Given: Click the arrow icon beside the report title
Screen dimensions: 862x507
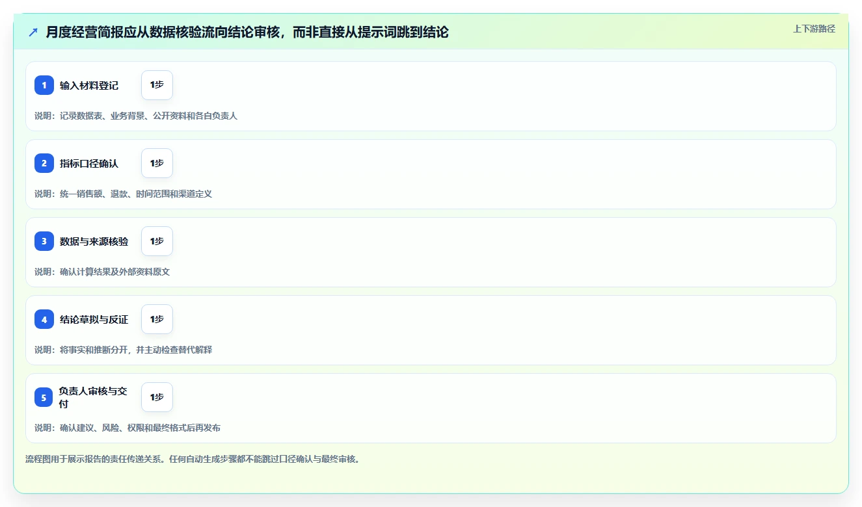Looking at the screenshot, I should point(33,32).
